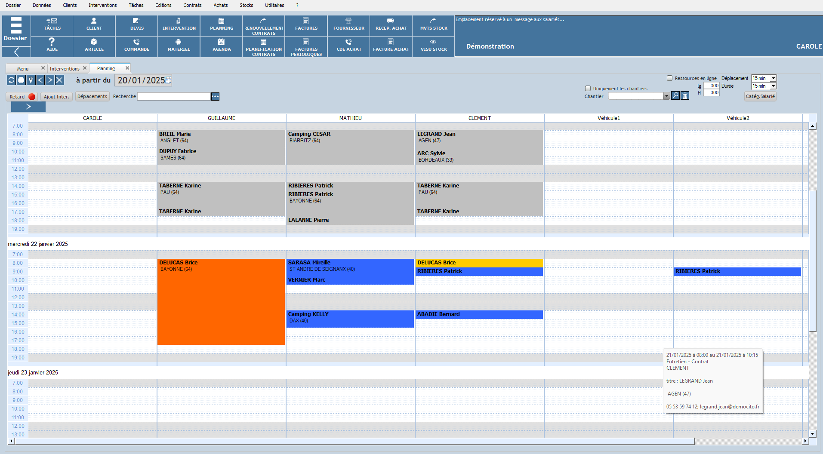
Task: Check Uniquement les chantiers option
Action: [x=588, y=88]
